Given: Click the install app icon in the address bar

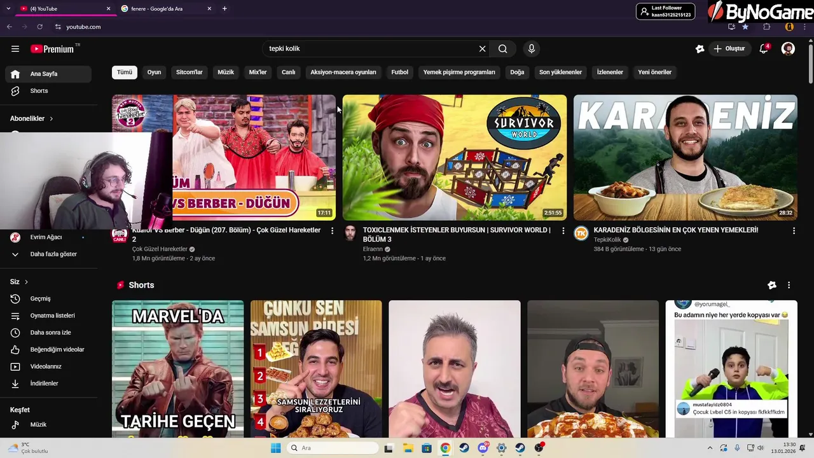Looking at the screenshot, I should (x=731, y=27).
